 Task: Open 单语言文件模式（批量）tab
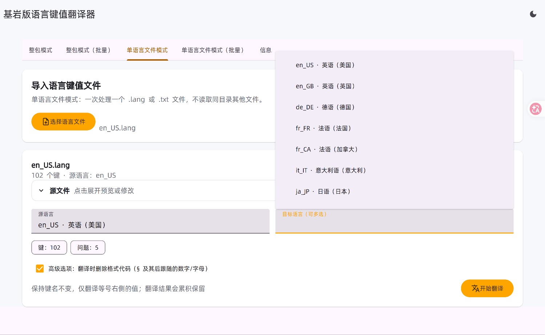214,50
